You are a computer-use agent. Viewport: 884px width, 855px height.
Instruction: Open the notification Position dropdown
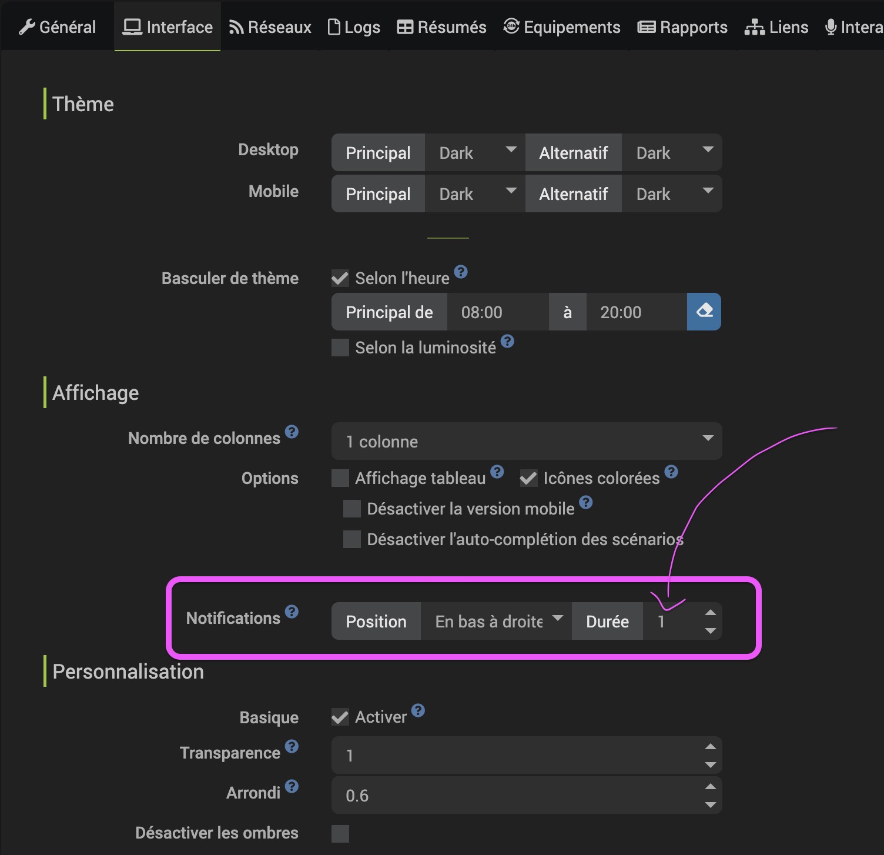tap(496, 621)
